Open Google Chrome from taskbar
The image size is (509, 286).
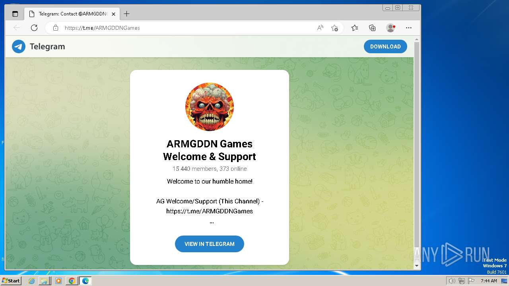[x=72, y=281]
